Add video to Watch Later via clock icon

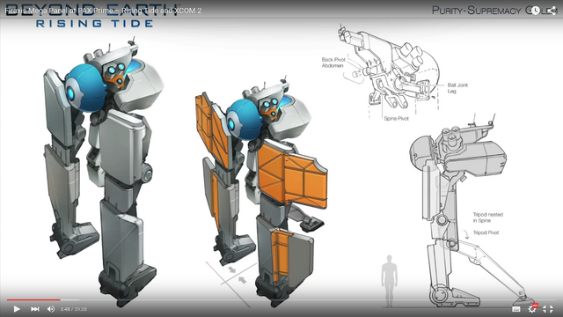[x=536, y=11]
